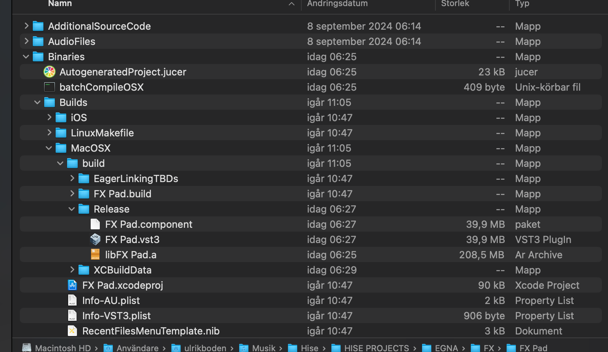Click the AdditionalSourceCode folder icon
This screenshot has height=352, width=608.
(38, 26)
